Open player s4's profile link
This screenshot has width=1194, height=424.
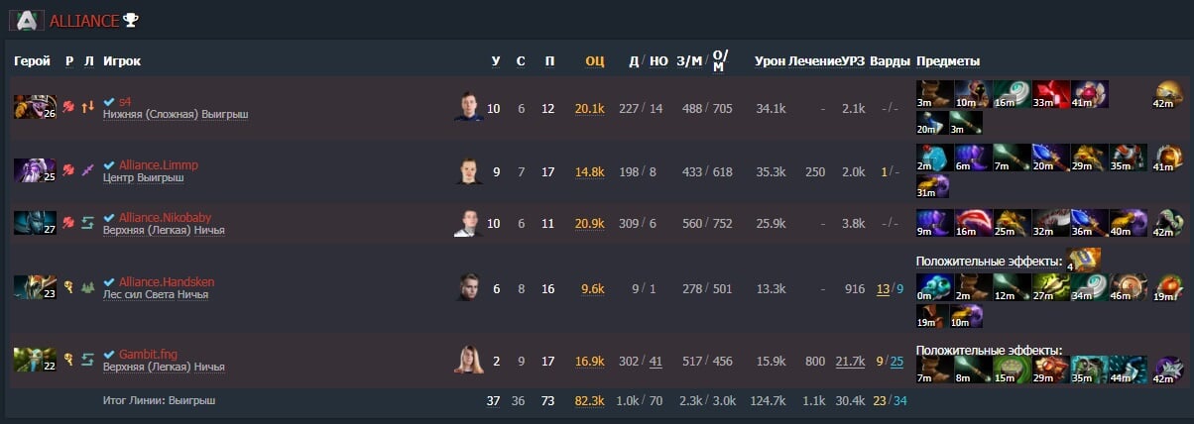pyautogui.click(x=125, y=101)
